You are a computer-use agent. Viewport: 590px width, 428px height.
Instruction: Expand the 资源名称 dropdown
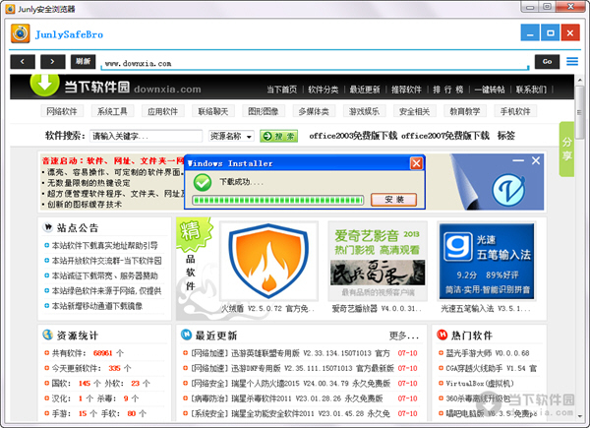click(231, 136)
